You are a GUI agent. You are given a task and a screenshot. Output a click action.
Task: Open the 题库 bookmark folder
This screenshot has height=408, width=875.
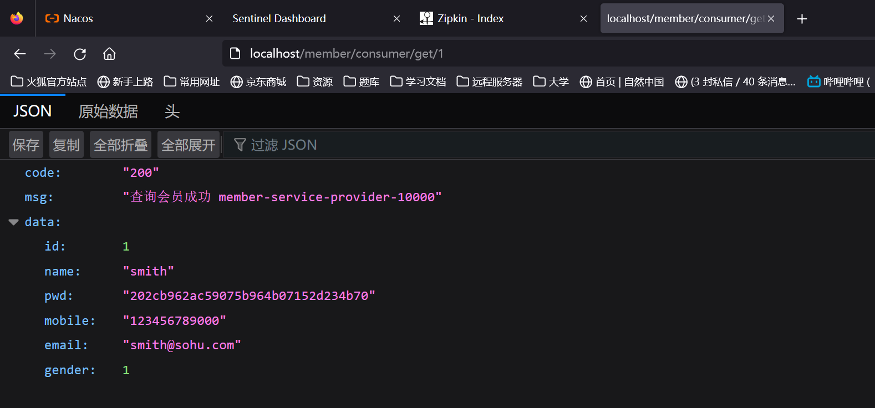pyautogui.click(x=362, y=82)
